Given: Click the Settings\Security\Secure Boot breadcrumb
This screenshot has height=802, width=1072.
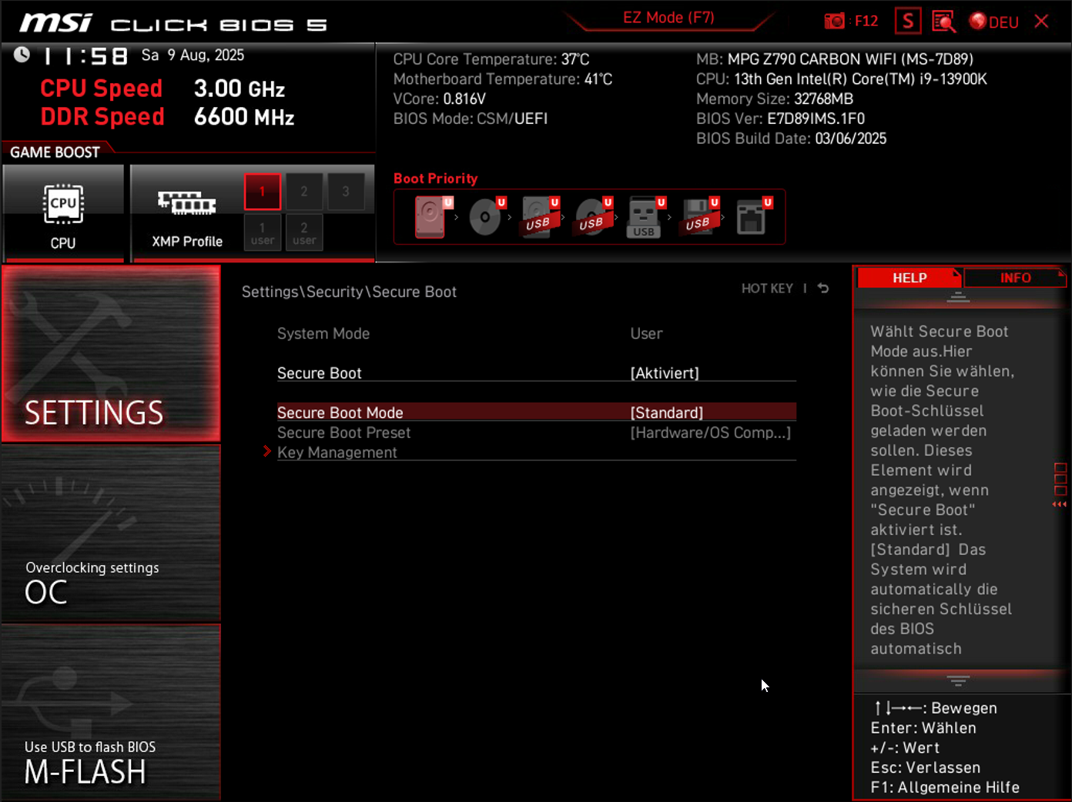Looking at the screenshot, I should (x=349, y=292).
